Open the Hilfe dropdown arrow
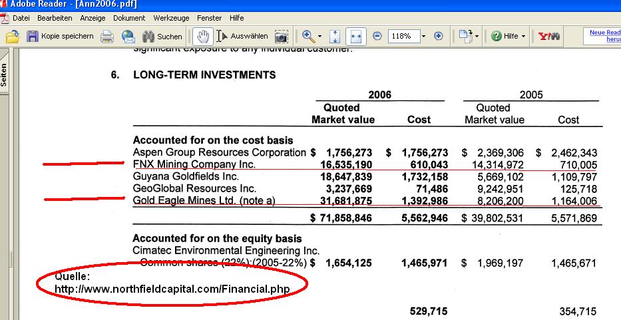The image size is (621, 320). point(523,37)
